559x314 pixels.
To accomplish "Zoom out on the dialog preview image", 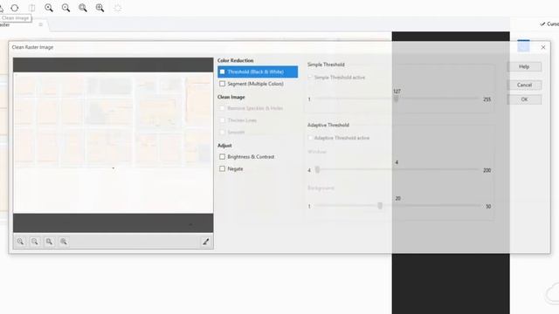I will (x=35, y=242).
